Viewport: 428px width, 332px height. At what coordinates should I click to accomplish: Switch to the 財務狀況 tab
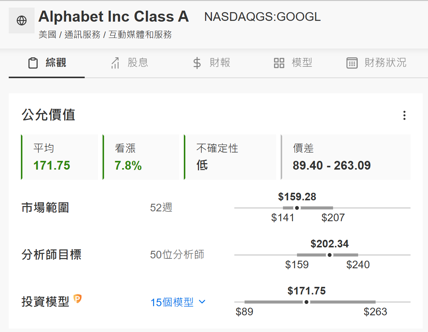[376, 63]
